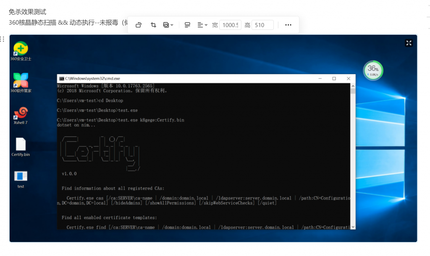This screenshot has width=430, height=256.
Task: Click the image caption layout icon
Action: point(187,25)
